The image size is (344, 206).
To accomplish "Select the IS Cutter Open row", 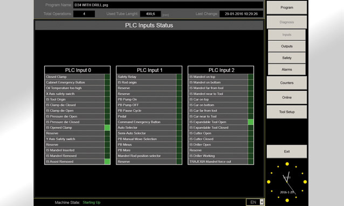I will [221, 133].
